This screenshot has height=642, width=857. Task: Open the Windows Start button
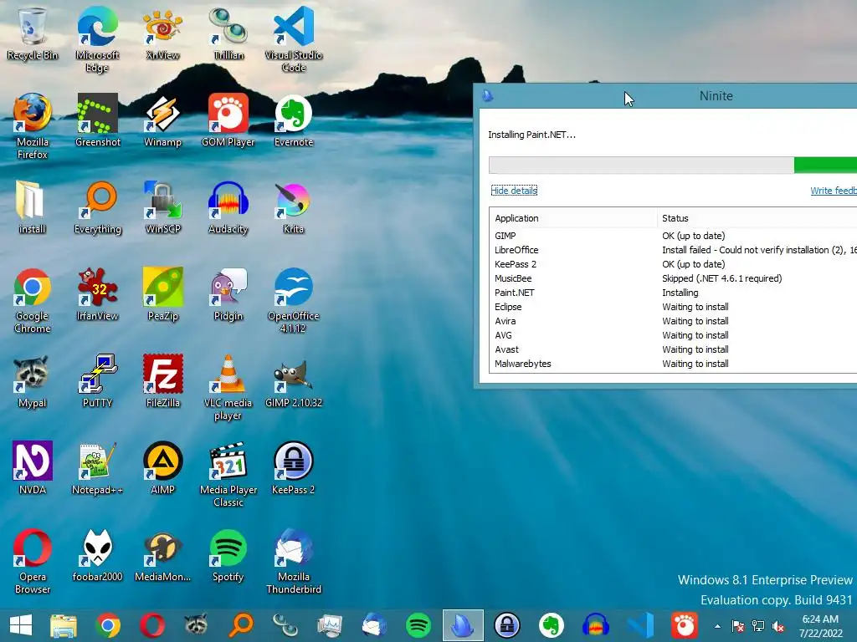coord(21,625)
